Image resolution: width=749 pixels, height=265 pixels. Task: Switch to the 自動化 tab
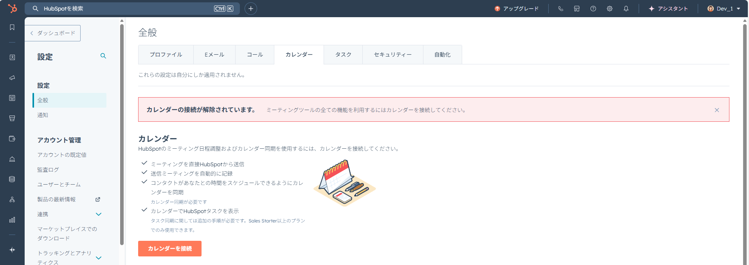pos(443,55)
